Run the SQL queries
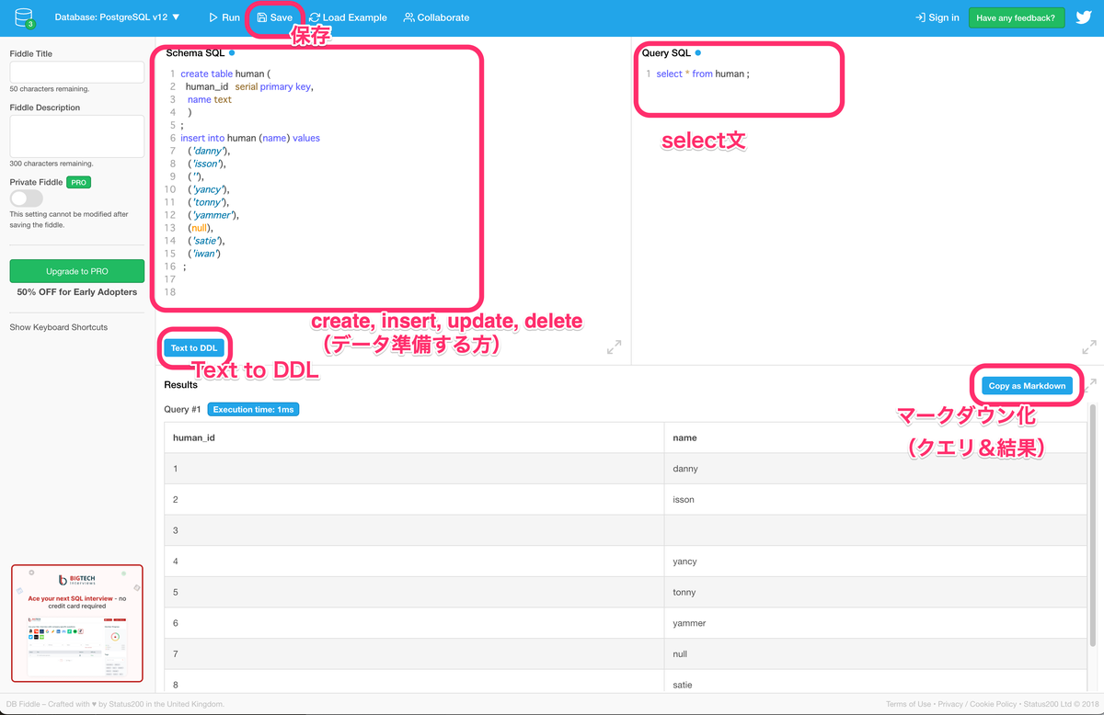This screenshot has width=1104, height=715. tap(224, 17)
